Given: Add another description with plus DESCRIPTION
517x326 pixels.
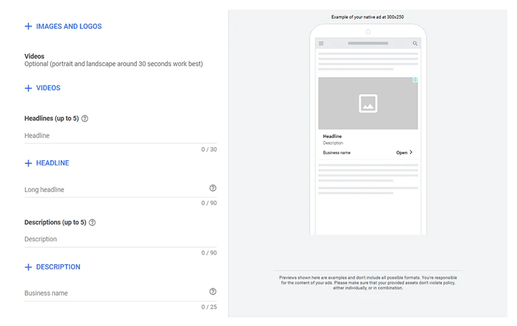Looking at the screenshot, I should pos(52,267).
